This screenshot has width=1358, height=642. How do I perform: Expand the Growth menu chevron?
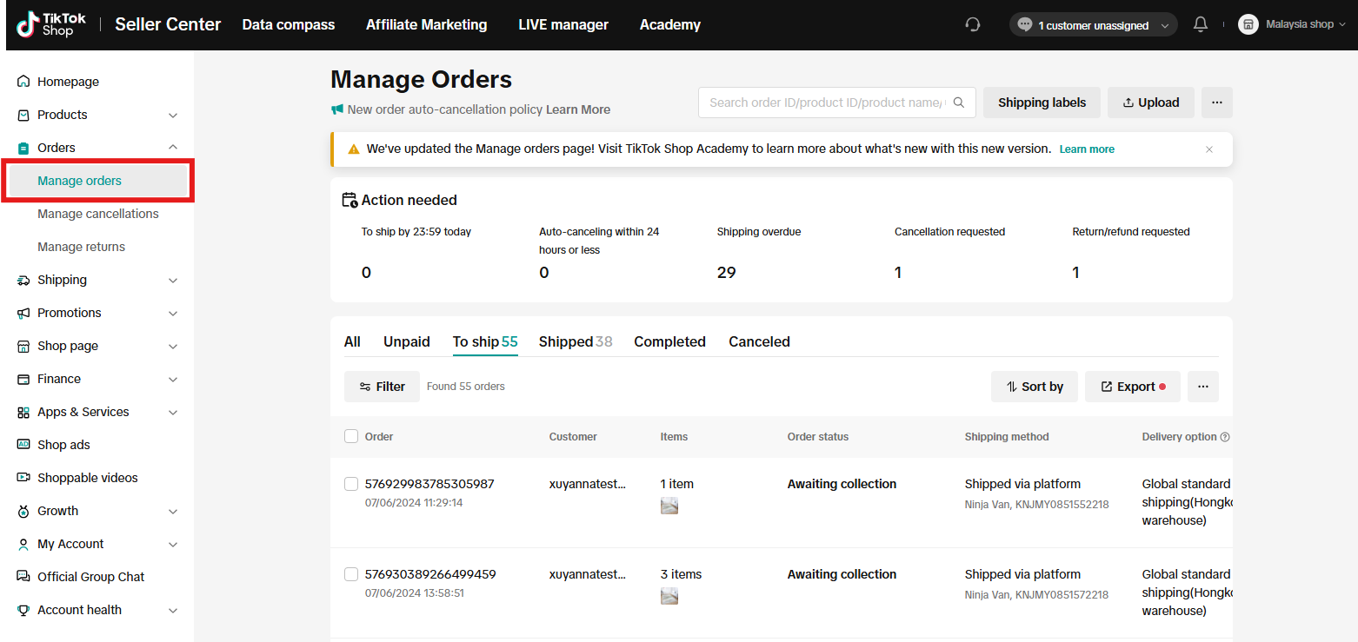pyautogui.click(x=173, y=512)
